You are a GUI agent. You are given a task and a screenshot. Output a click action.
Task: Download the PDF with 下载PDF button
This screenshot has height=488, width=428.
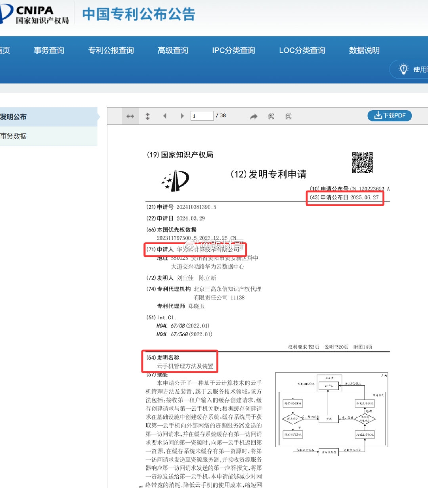(x=390, y=115)
